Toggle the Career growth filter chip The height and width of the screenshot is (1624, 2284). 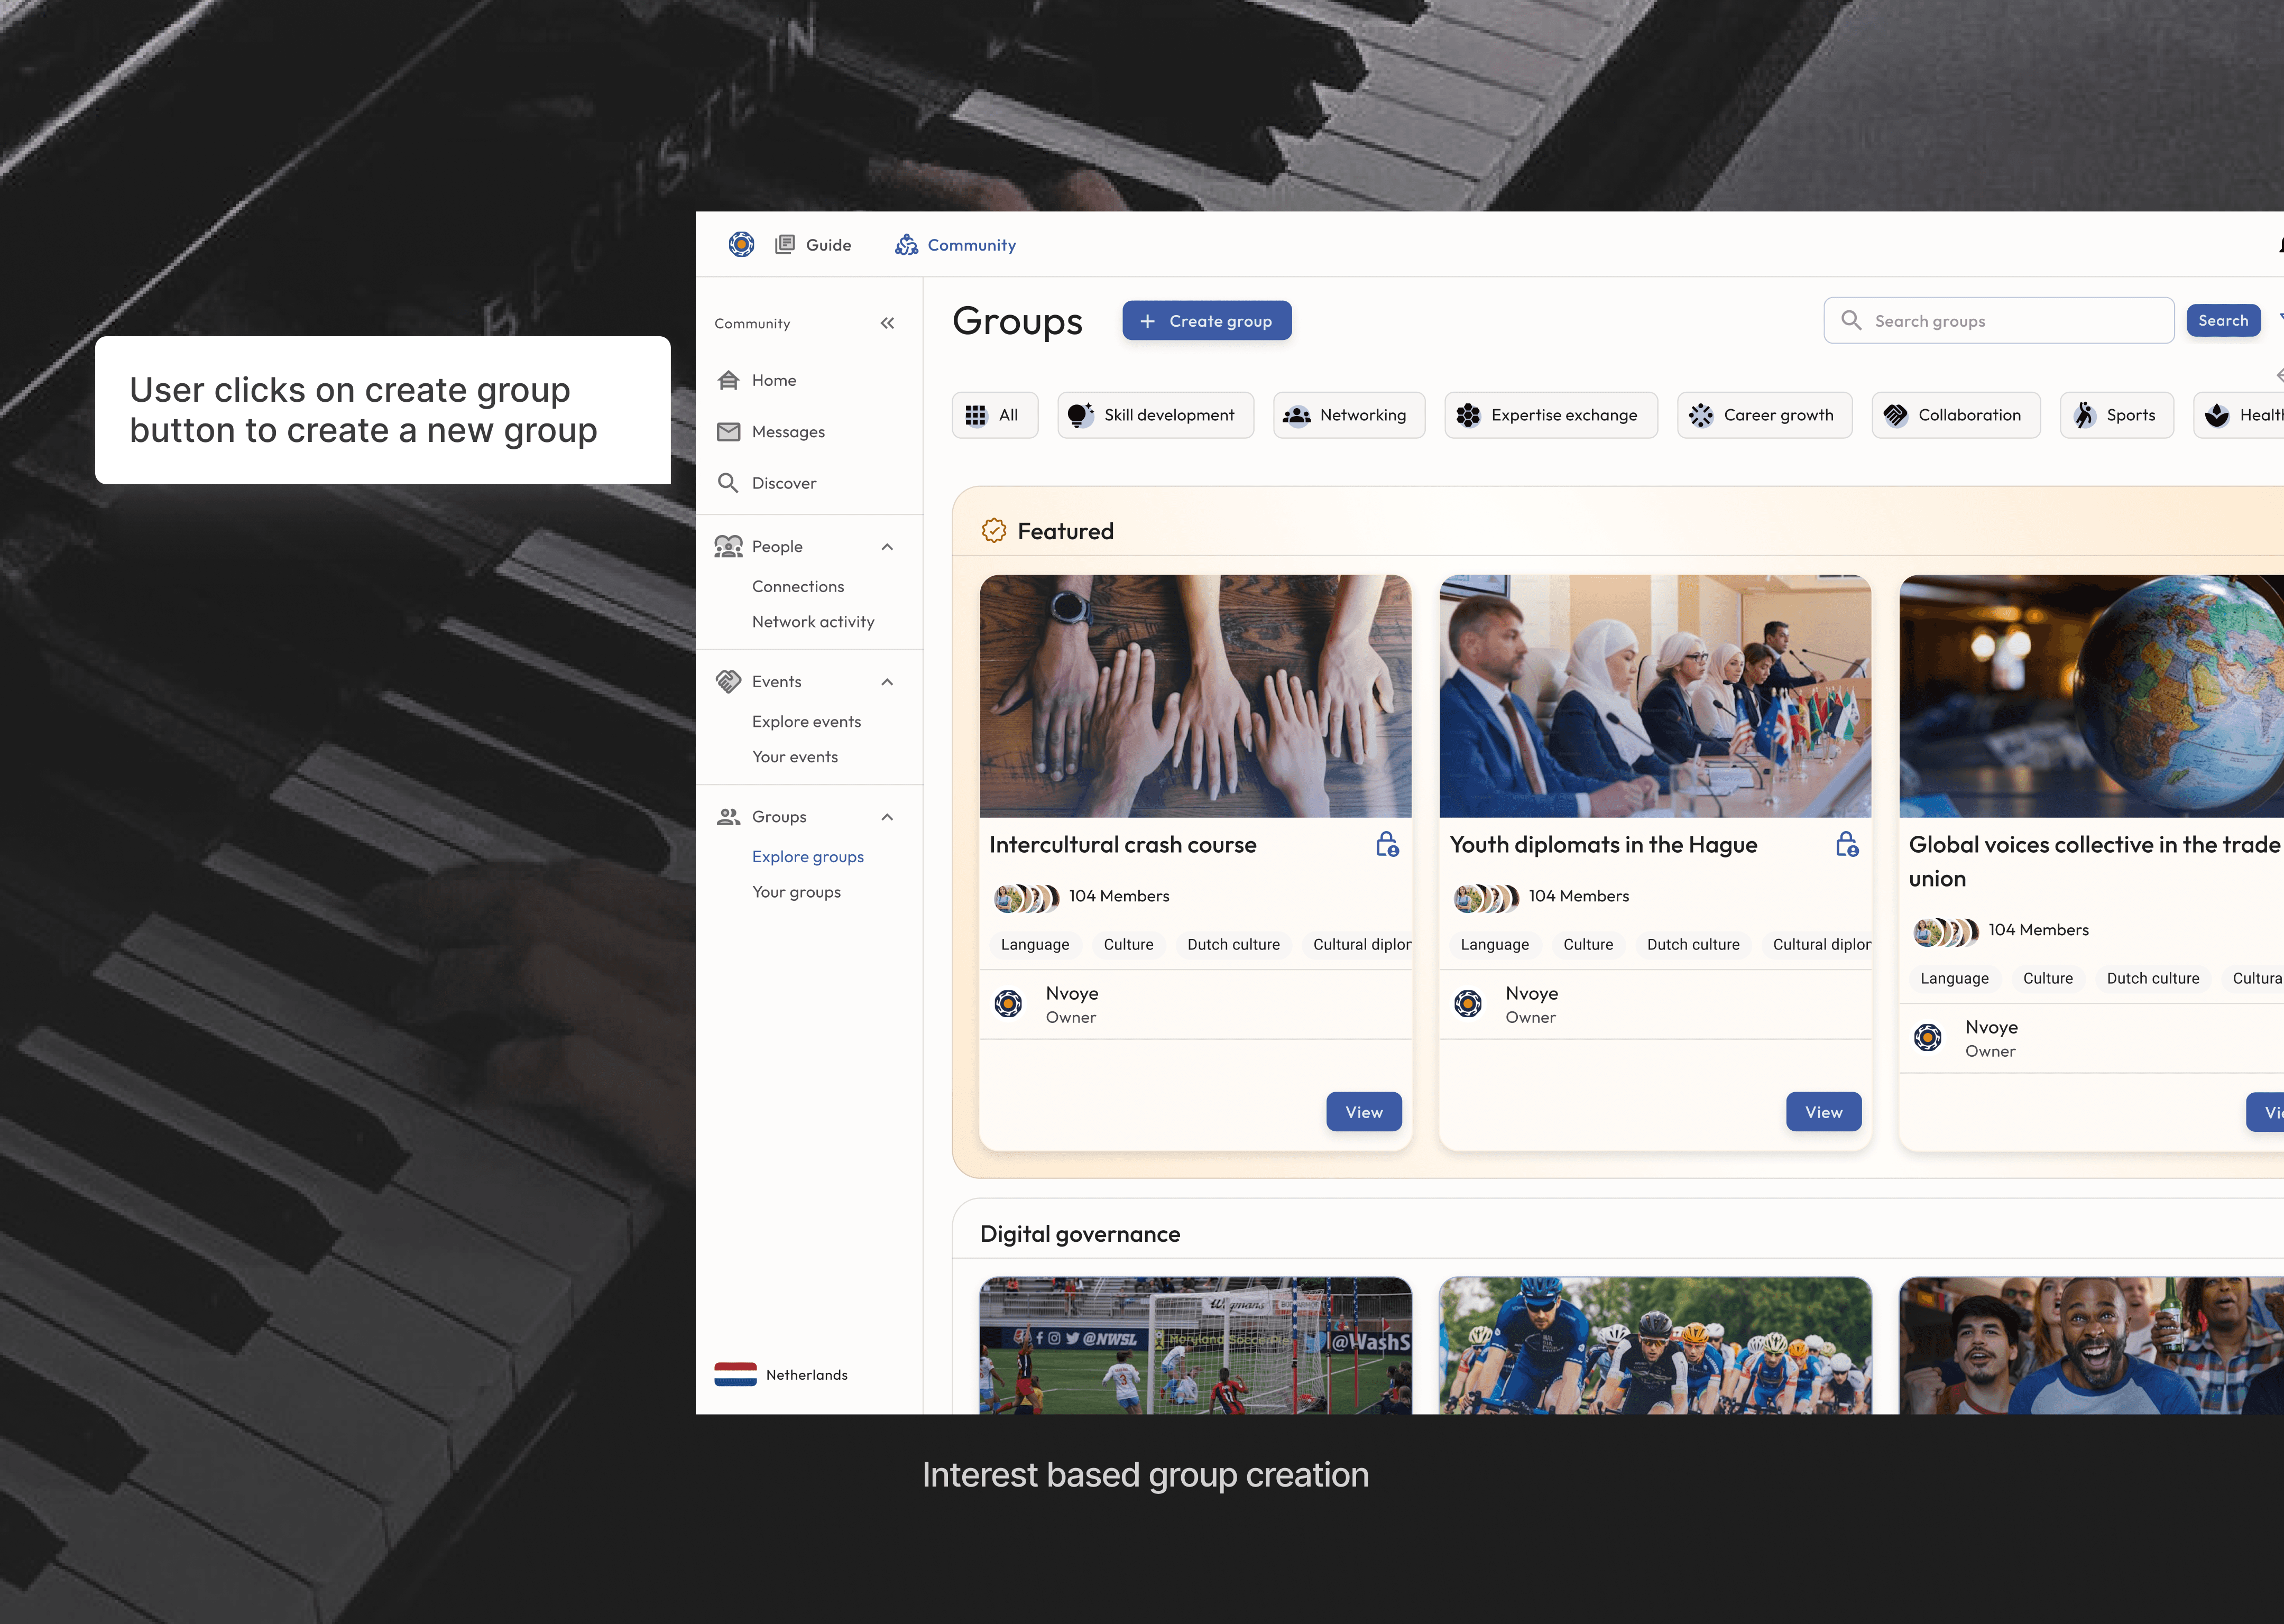1764,415
